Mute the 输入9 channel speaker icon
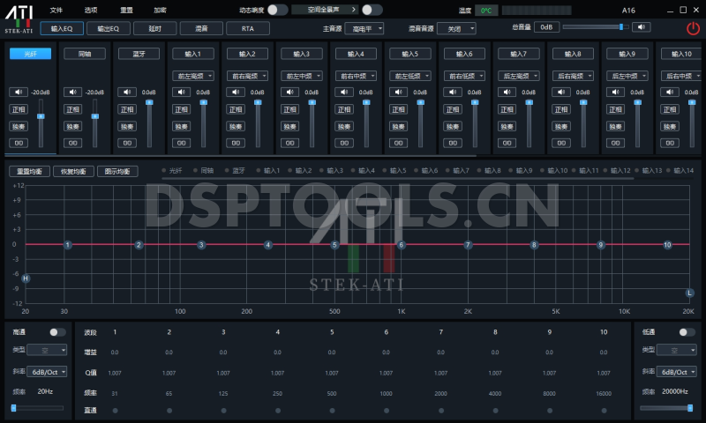This screenshot has width=706, height=423. coord(615,93)
